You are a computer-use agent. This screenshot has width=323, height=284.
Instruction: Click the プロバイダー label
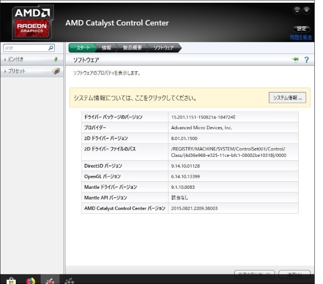click(x=95, y=128)
